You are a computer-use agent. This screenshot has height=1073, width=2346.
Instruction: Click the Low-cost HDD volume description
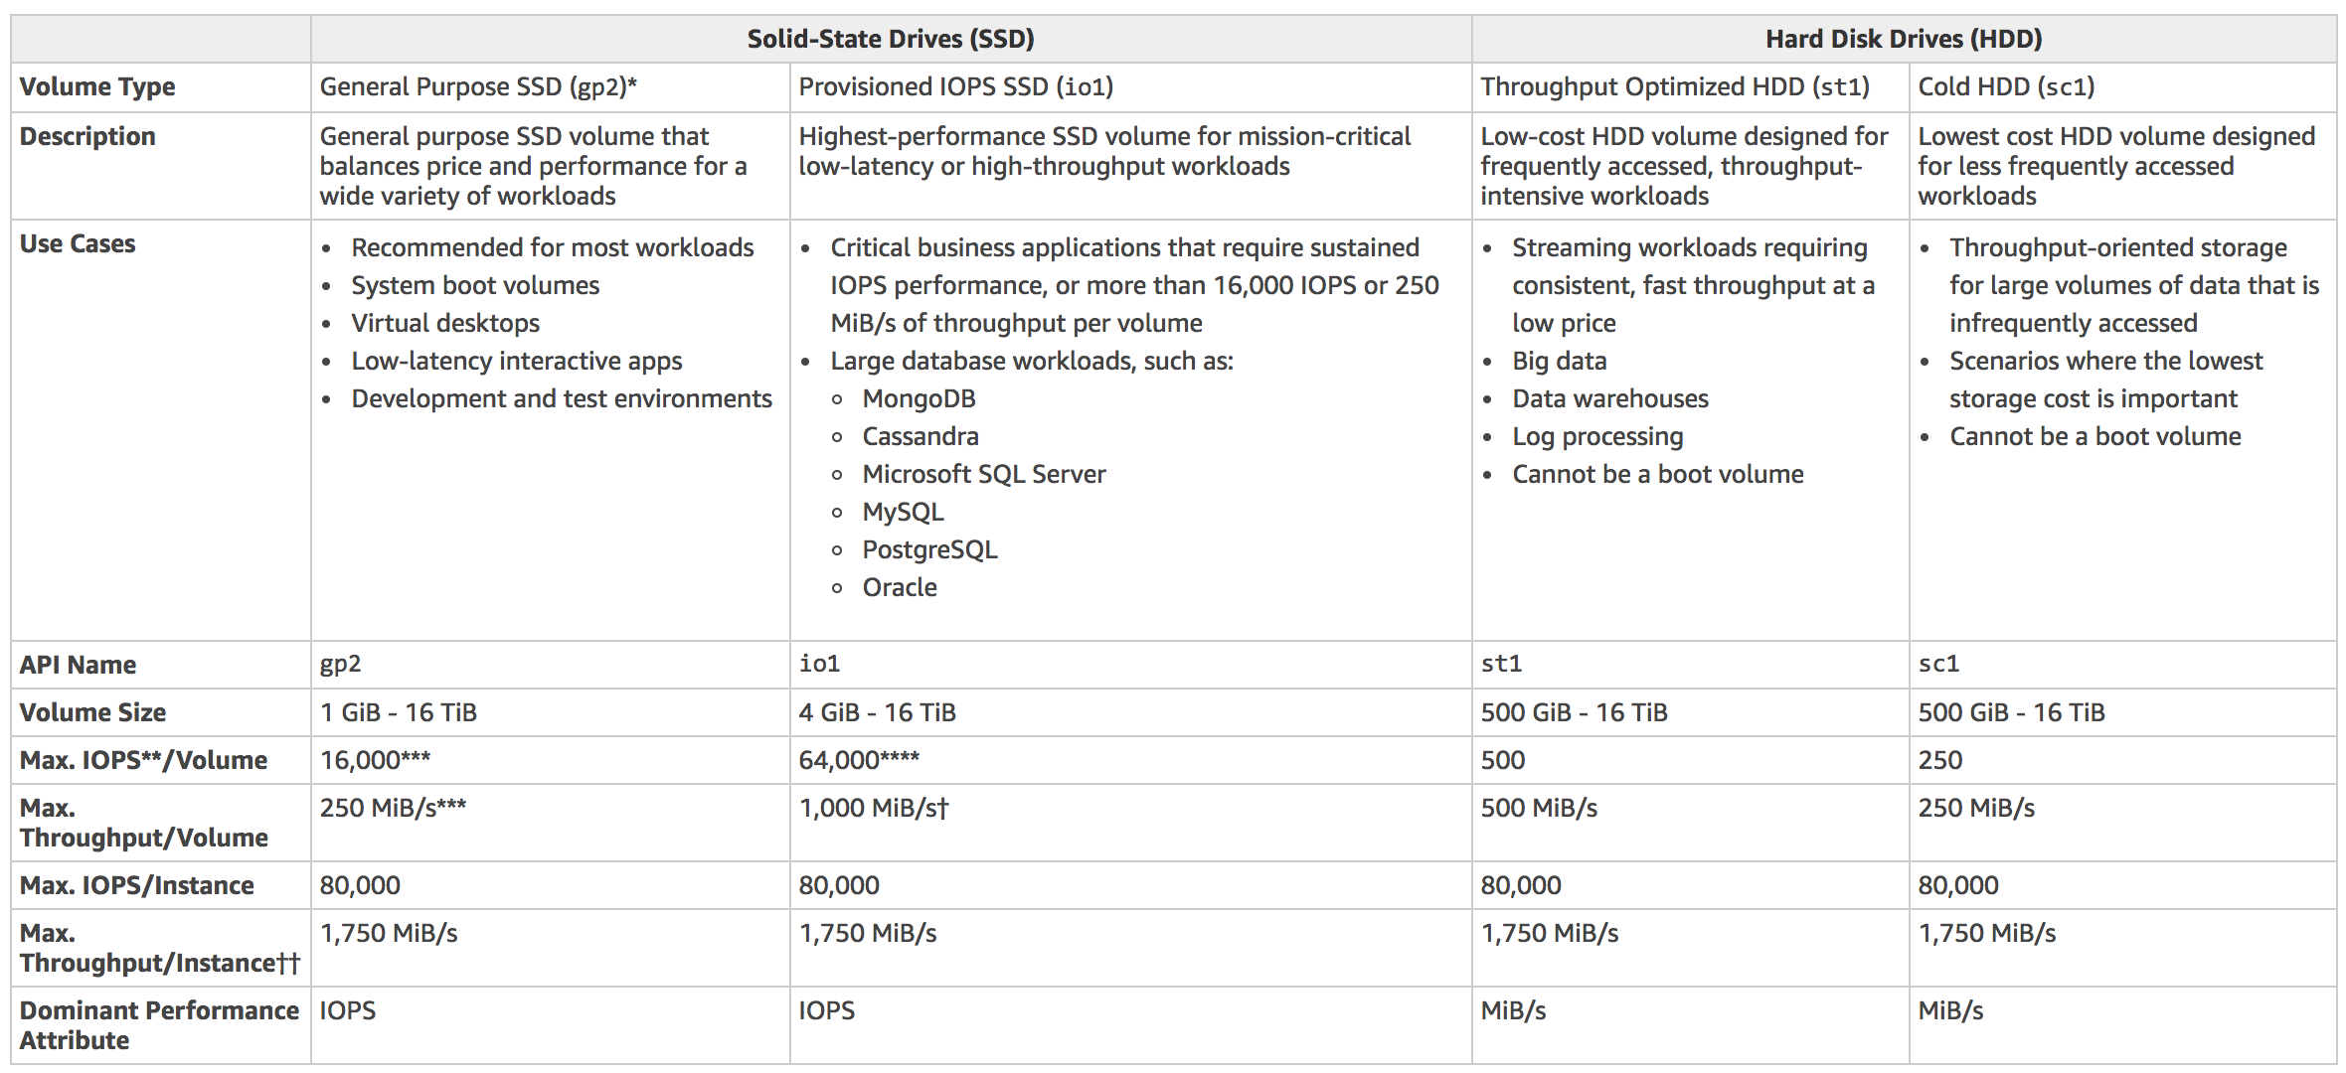(1684, 166)
